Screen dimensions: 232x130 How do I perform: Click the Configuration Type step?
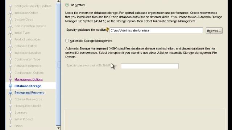(27, 59)
